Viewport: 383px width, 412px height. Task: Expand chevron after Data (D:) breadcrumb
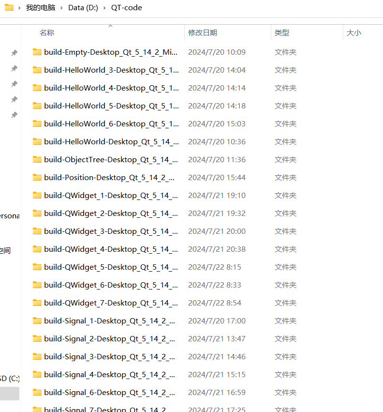(x=104, y=8)
